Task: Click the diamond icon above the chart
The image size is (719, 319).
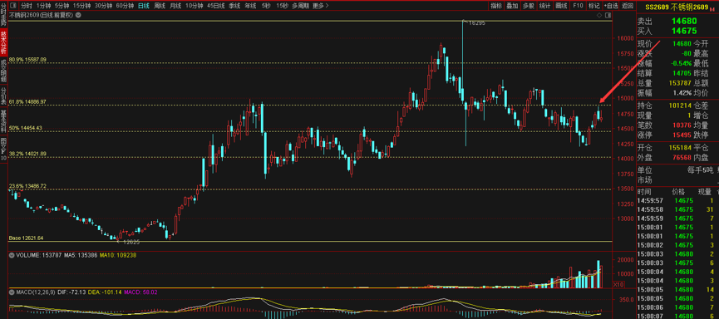Action: point(598,15)
